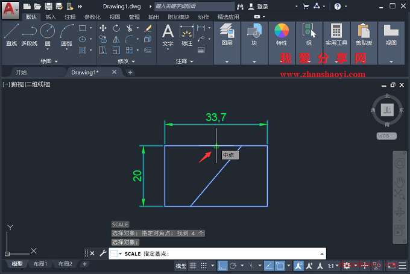Switch to the Parametric (参数化) ribbon tab
The image size is (410, 274).
pos(92,17)
